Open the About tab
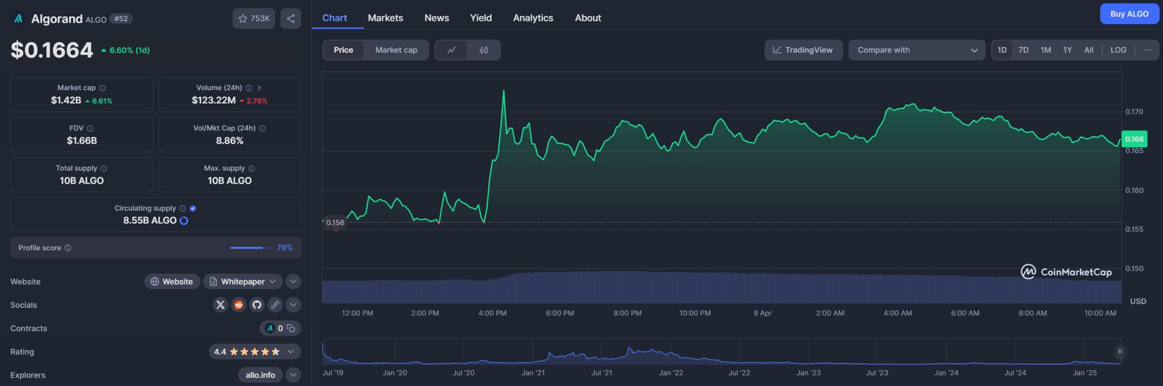This screenshot has width=1163, height=386. point(588,18)
